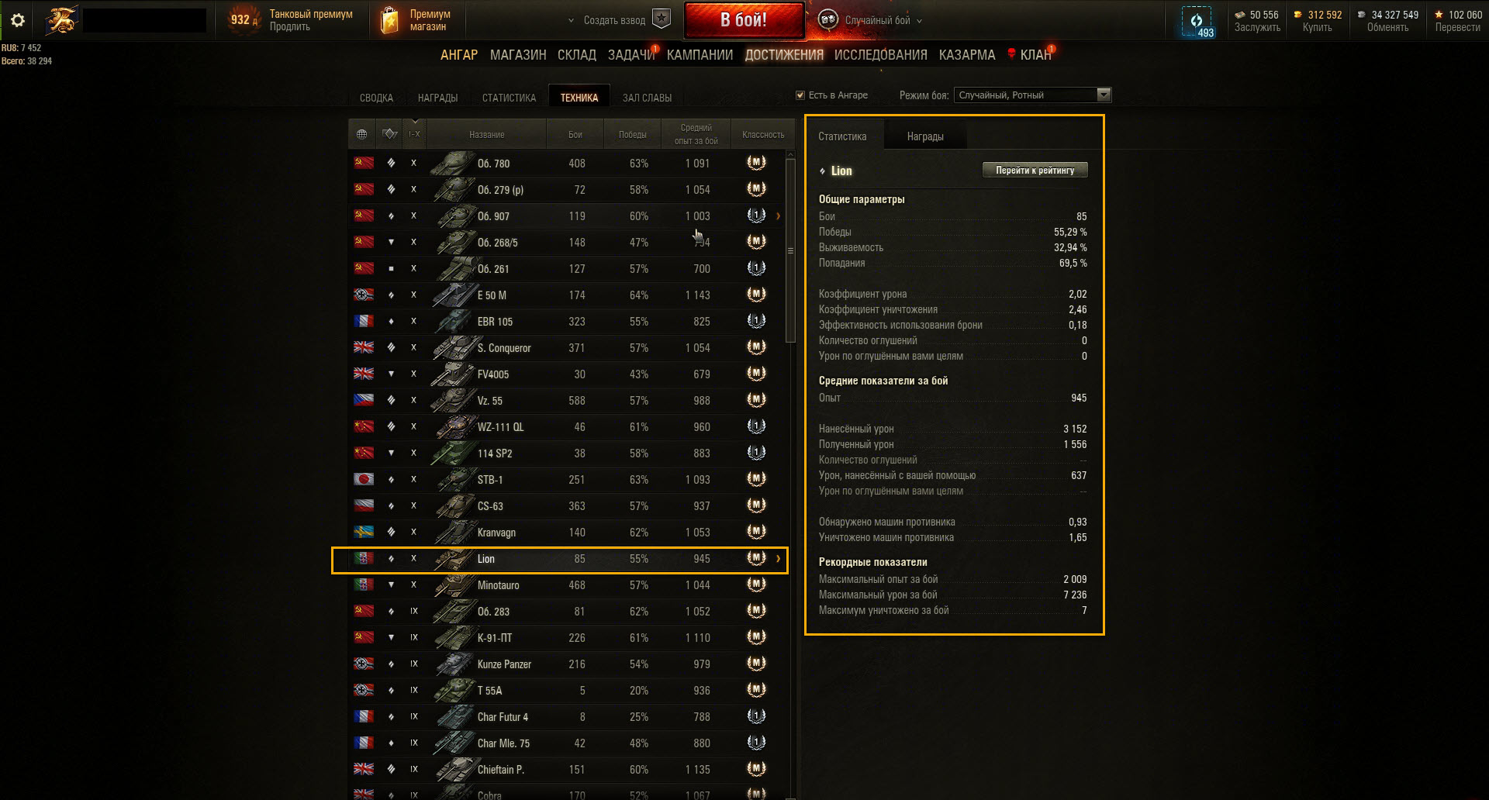Screen dimensions: 1489x800
Task: Click Перейти к рейтингу button
Action: tap(1035, 170)
